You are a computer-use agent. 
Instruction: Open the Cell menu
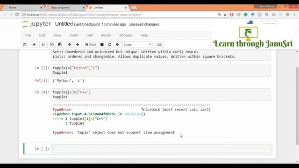(89, 35)
